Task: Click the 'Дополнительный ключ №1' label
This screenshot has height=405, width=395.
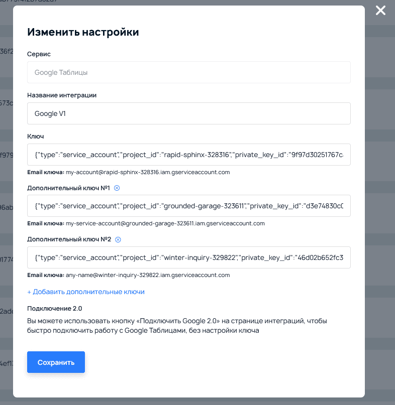Action: (x=68, y=188)
